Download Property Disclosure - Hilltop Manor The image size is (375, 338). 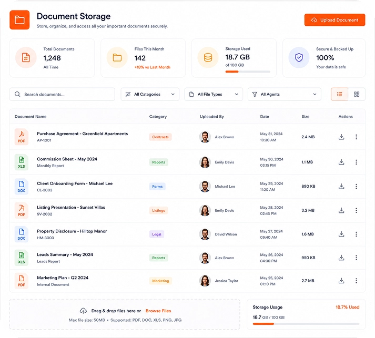[341, 234]
